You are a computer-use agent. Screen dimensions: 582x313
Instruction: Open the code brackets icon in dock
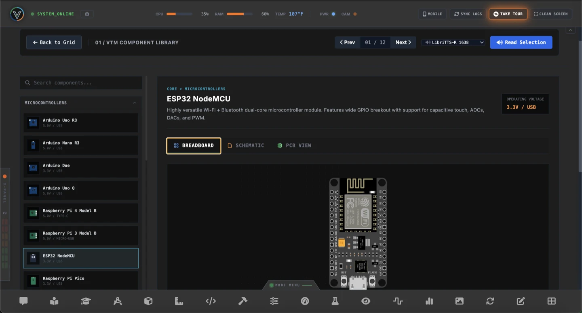coord(211,301)
